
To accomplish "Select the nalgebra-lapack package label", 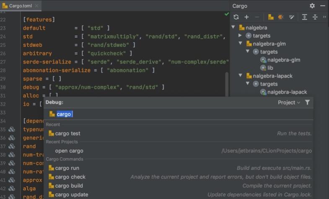I will (272, 76).
